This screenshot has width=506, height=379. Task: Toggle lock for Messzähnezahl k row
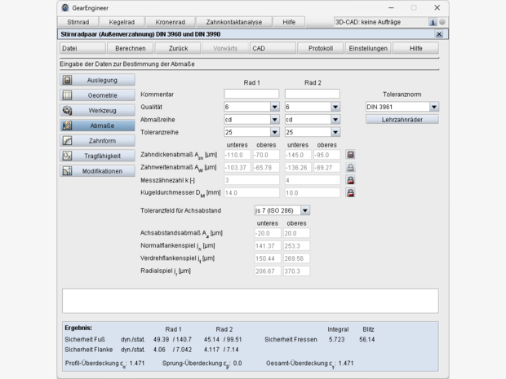click(350, 180)
